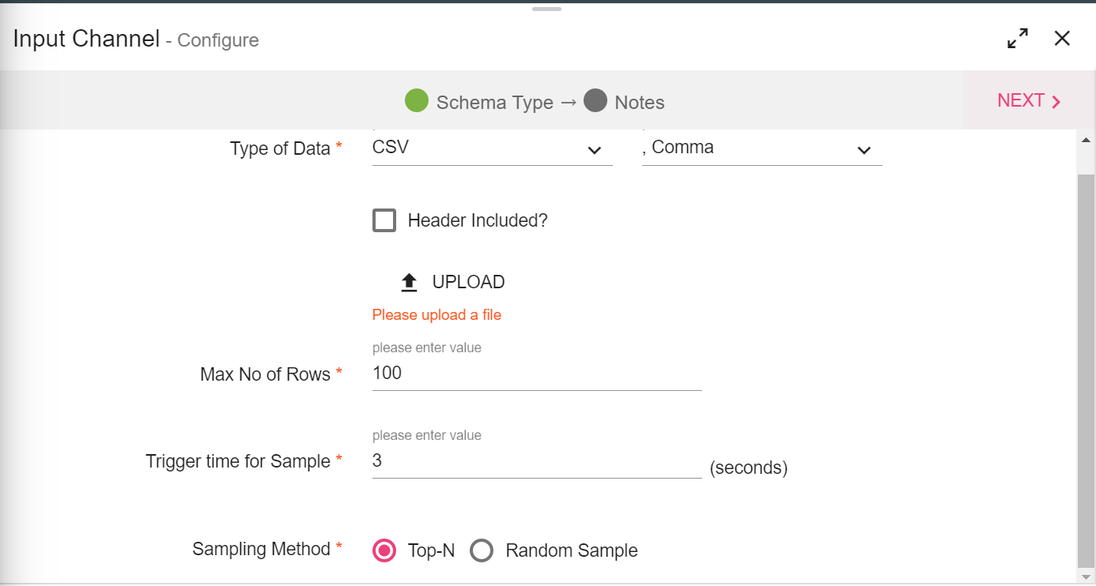Click the Max No of Rows field
The width and height of the screenshot is (1096, 586).
coord(536,374)
